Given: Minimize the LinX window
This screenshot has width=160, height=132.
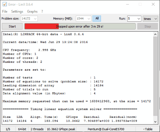Looking at the screenshot, I should click(128, 4).
